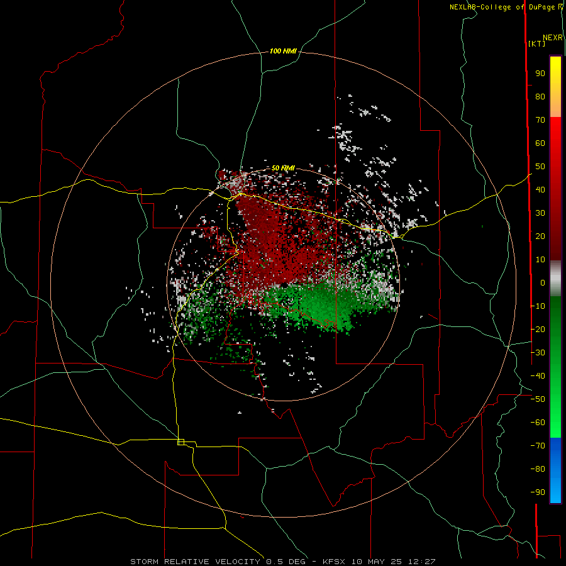Click the 50 value on velocity scale
566x566 pixels.
[540, 167]
